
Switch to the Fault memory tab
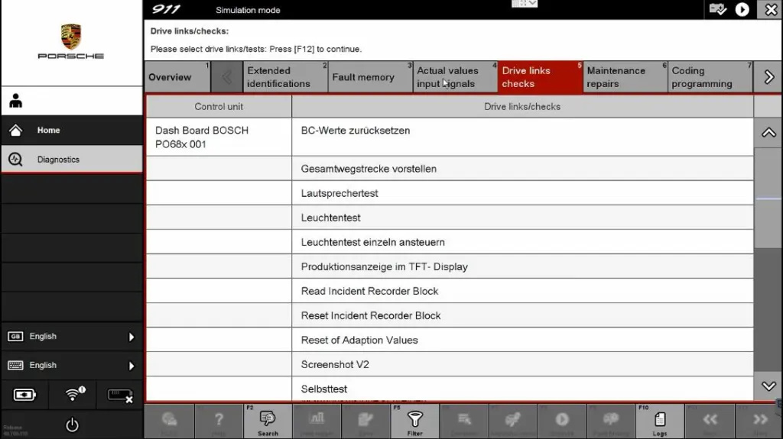tap(363, 77)
